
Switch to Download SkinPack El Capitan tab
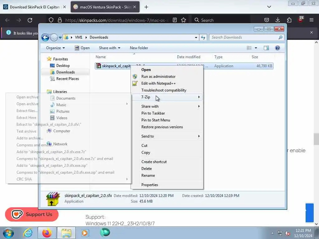point(35,7)
